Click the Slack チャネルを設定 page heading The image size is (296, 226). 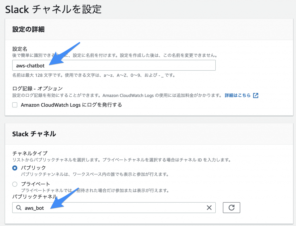(53, 10)
